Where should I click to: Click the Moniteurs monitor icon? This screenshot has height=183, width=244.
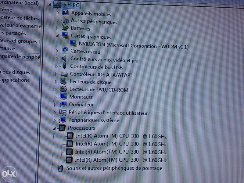63,97
